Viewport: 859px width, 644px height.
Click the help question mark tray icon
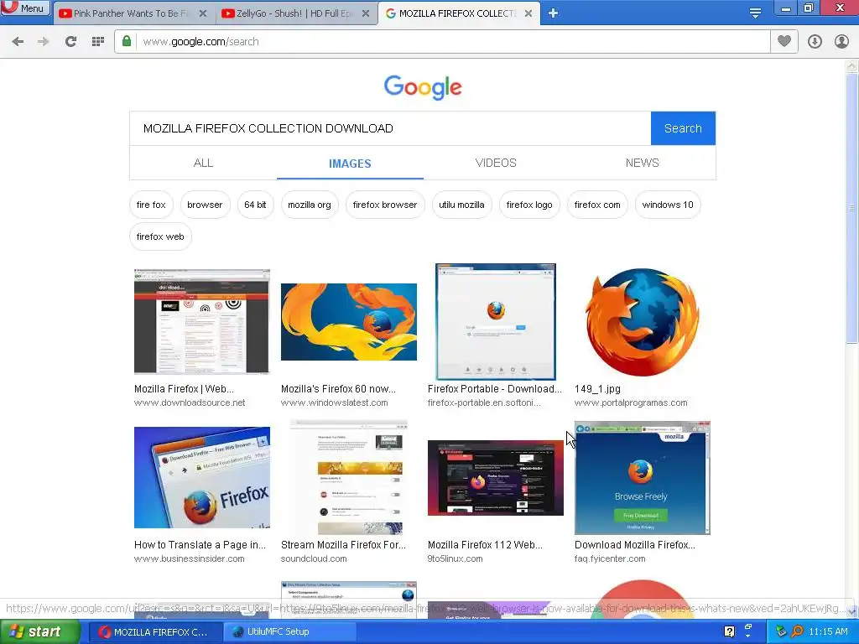coord(729,631)
